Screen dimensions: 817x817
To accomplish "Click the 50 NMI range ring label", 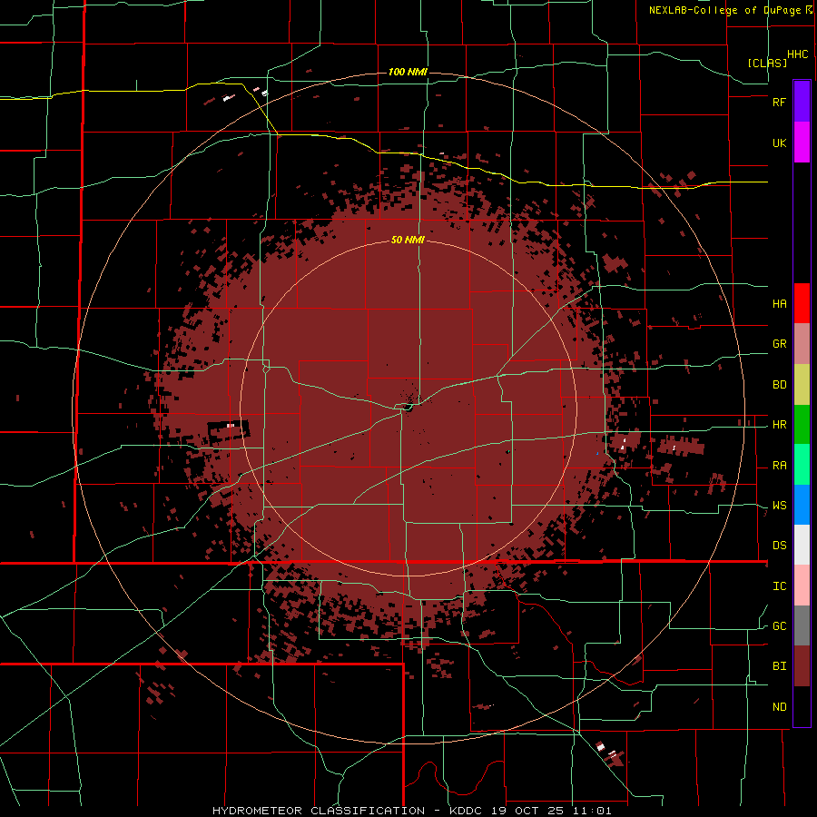I will (408, 241).
